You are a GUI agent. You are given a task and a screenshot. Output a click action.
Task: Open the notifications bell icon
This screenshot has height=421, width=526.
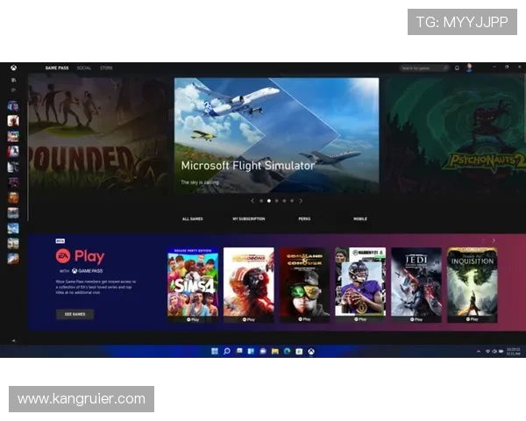pos(457,68)
